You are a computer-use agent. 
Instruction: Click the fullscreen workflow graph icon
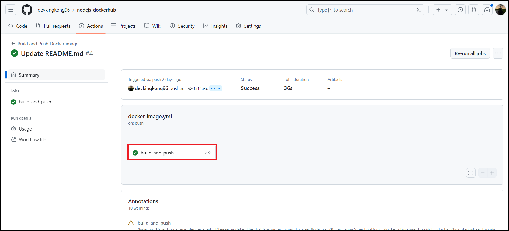click(471, 173)
